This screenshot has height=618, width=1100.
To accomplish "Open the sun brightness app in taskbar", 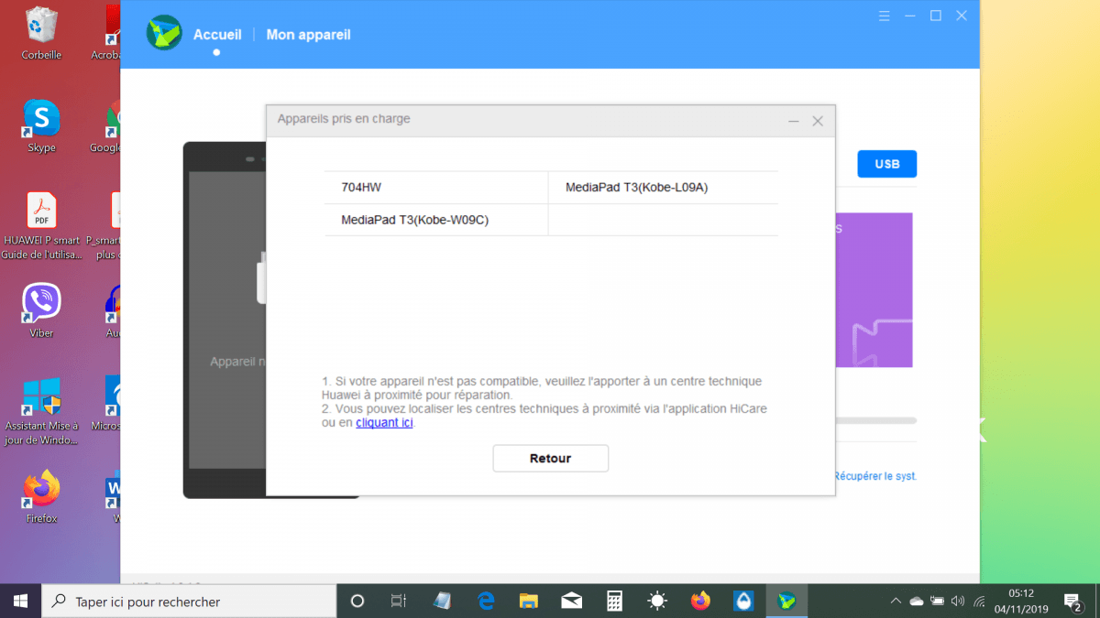I will (x=657, y=602).
